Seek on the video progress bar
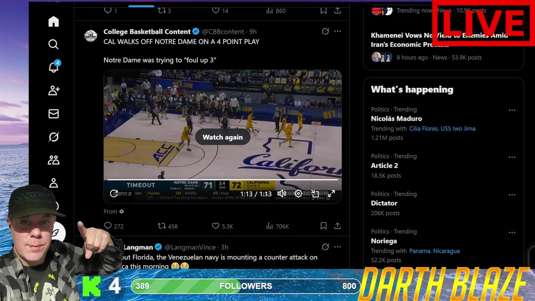The height and width of the screenshot is (301, 535). point(222,180)
